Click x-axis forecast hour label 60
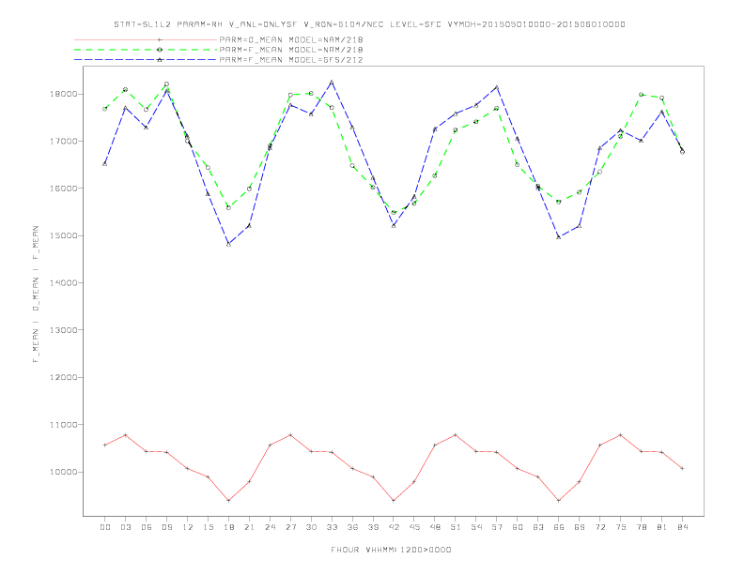 [518, 527]
